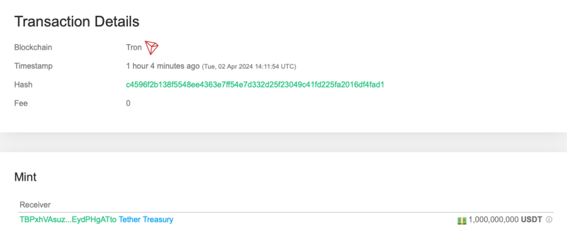Screen dimensions: 567x233
Task: Click the Mint section heading
Action: (25, 177)
